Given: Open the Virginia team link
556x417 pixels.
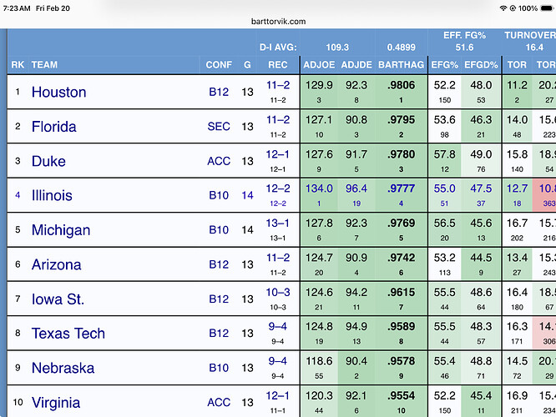Looking at the screenshot, I should click(x=56, y=403).
